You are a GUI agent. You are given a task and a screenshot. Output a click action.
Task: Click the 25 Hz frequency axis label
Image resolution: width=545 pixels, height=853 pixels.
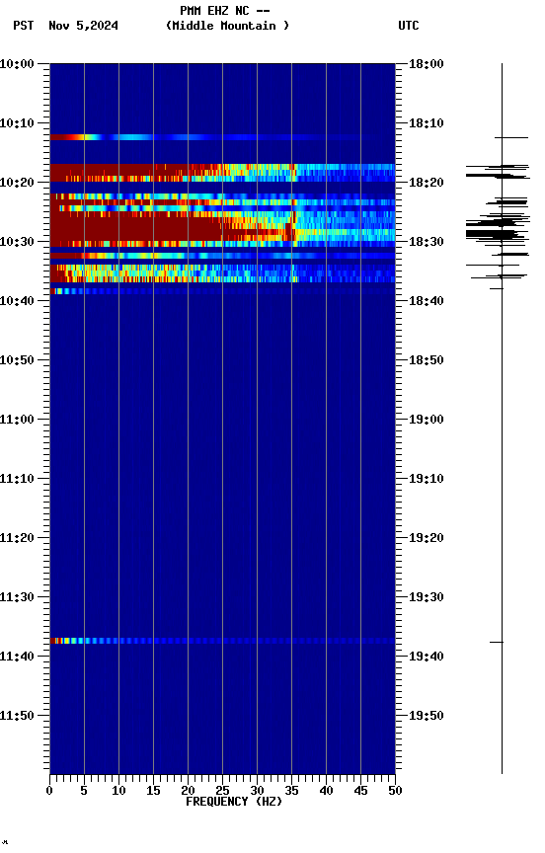[x=222, y=791]
